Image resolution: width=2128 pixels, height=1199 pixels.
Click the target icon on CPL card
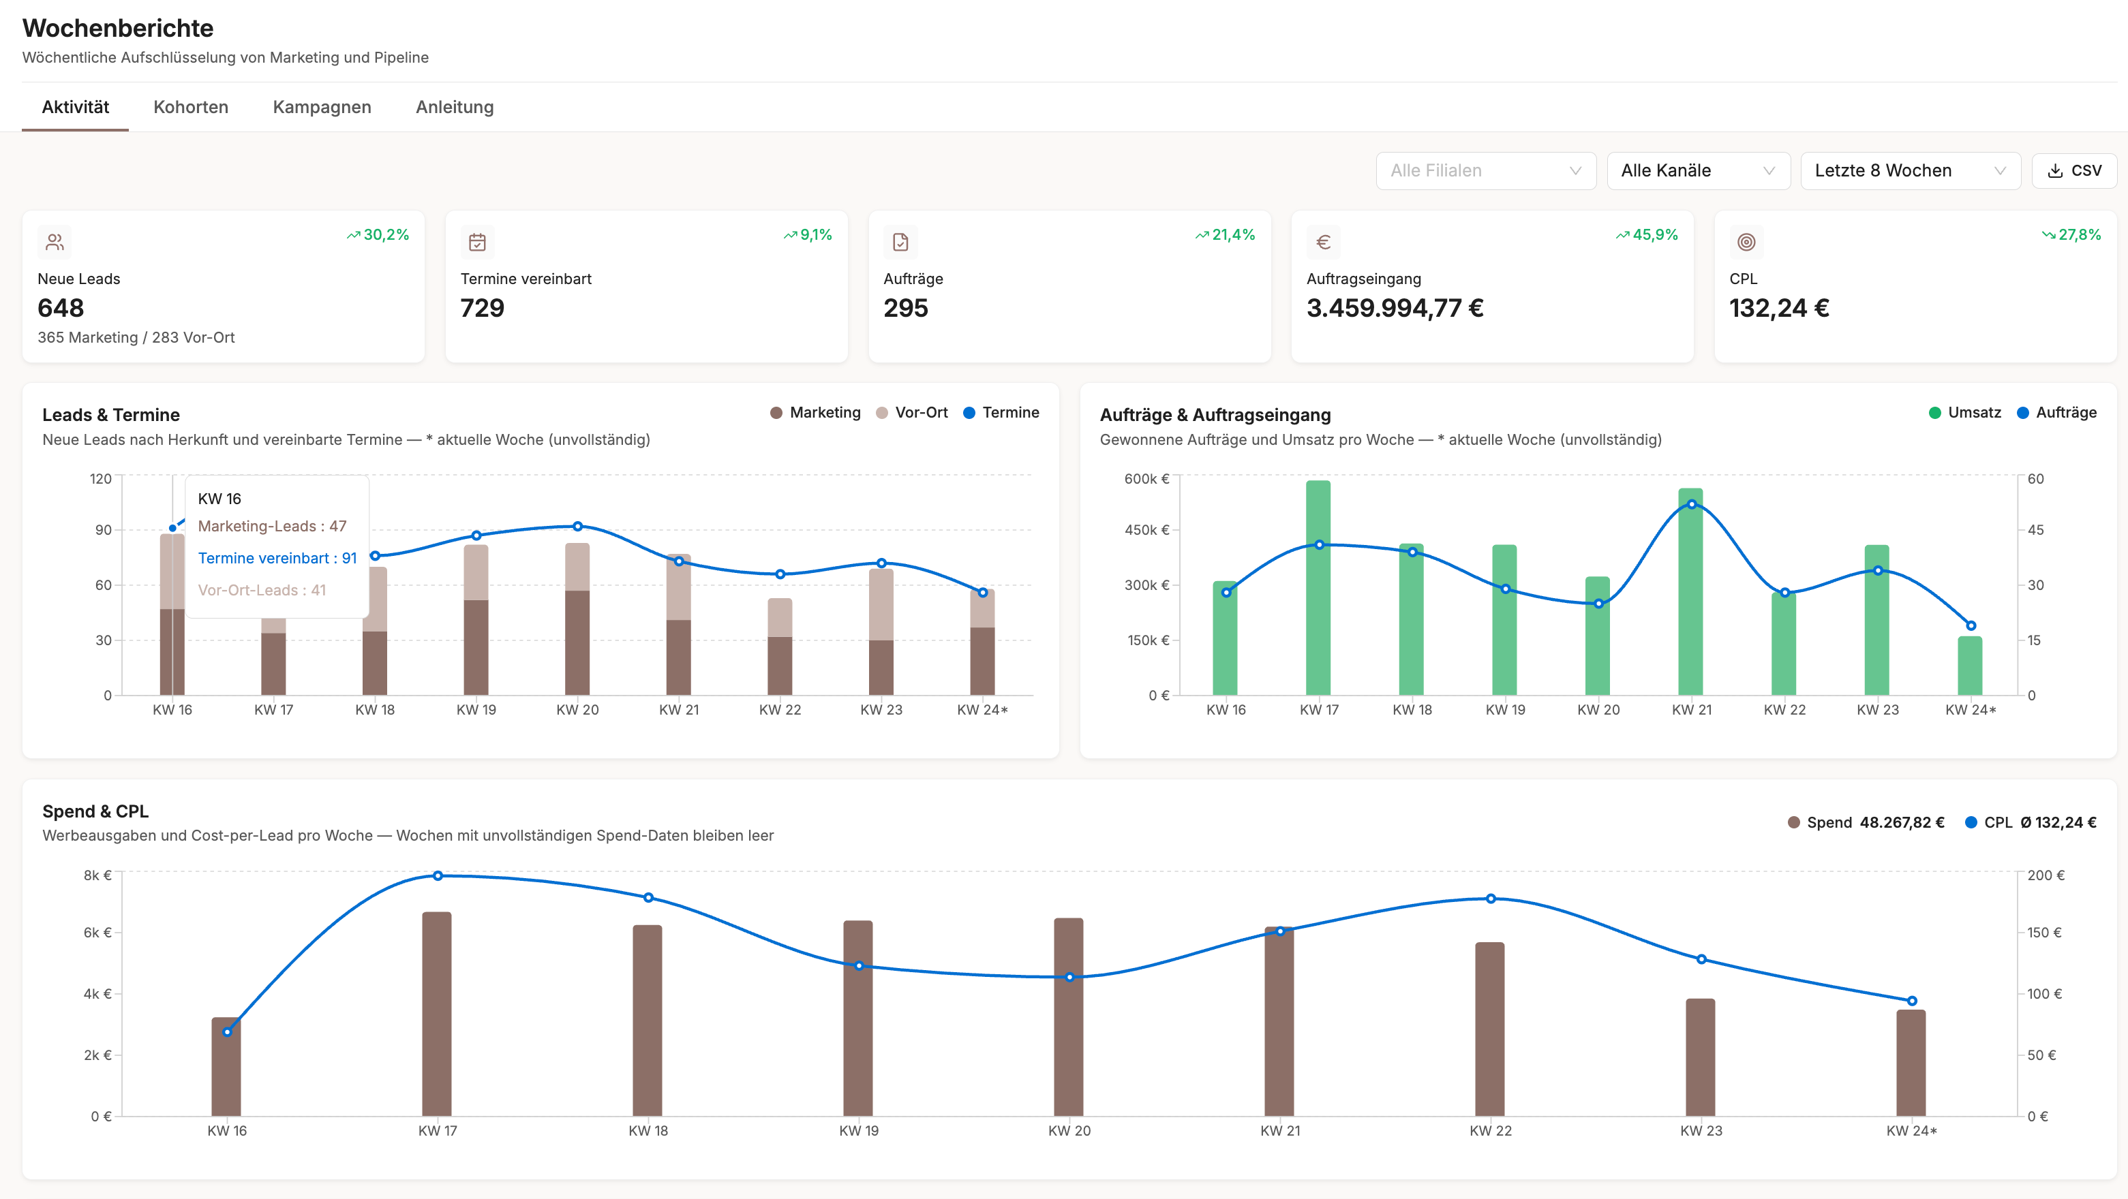[x=1746, y=242]
